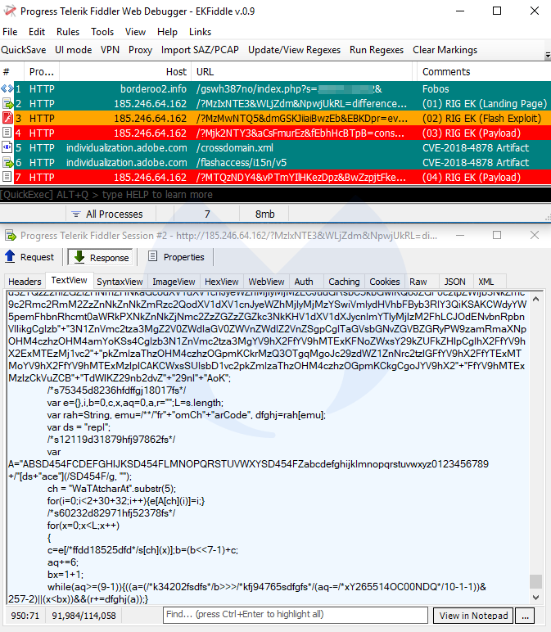Select the /flashaccess/i15n/v5 session
The image size is (551, 632).
(275, 162)
